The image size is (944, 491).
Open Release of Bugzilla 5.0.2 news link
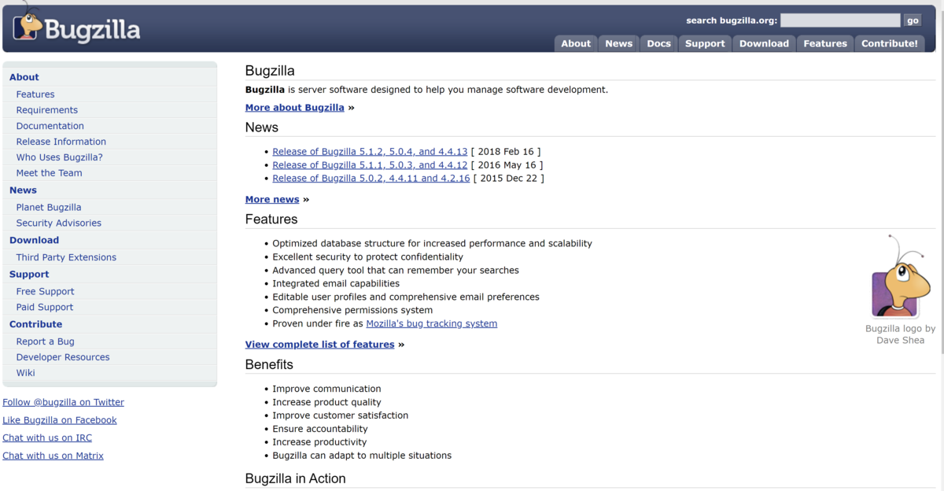pos(371,179)
